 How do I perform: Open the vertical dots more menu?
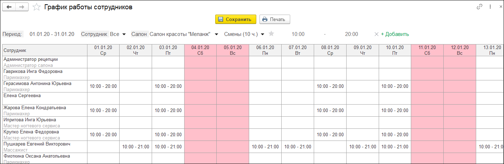[490, 7]
